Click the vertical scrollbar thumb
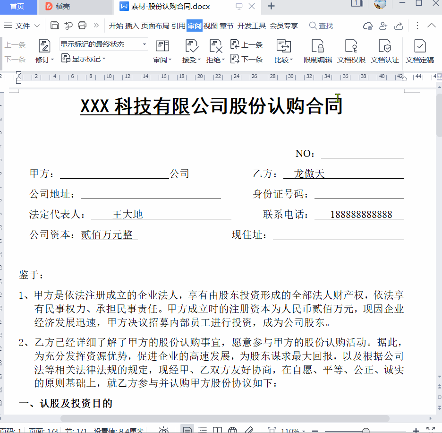442x433 pixels. tap(439, 115)
